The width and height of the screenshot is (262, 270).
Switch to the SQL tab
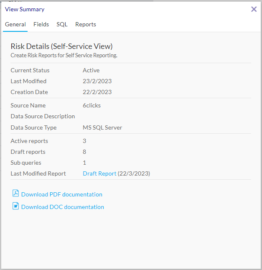click(x=62, y=25)
